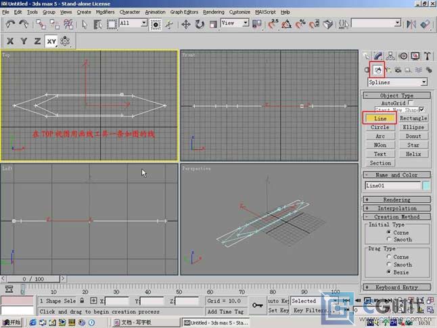Select the Unlink Selection tool
This screenshot has width=437, height=328.
pyautogui.click(x=55, y=24)
